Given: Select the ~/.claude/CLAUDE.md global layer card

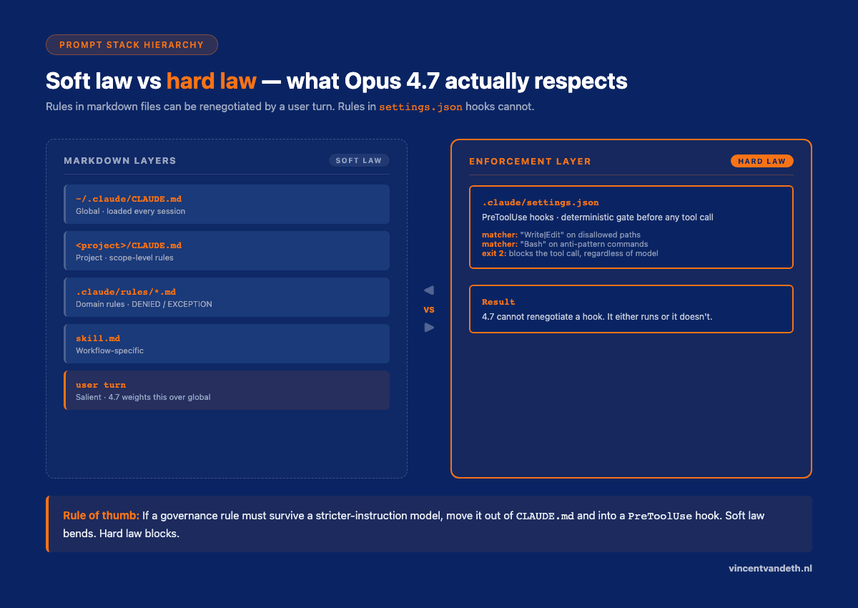Looking at the screenshot, I should point(227,204).
